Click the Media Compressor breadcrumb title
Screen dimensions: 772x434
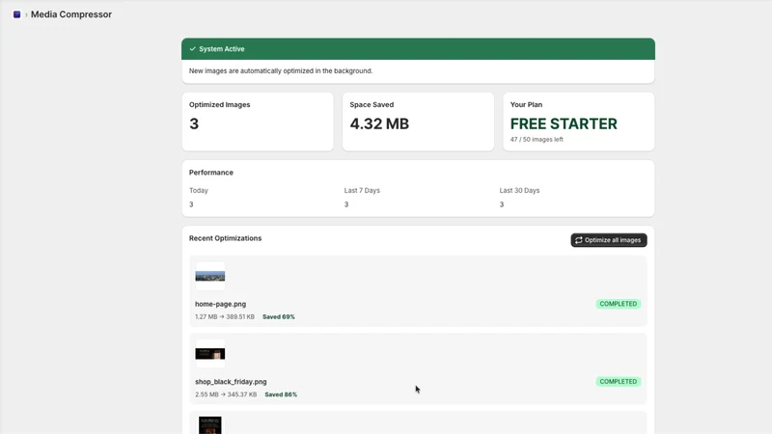coord(71,14)
